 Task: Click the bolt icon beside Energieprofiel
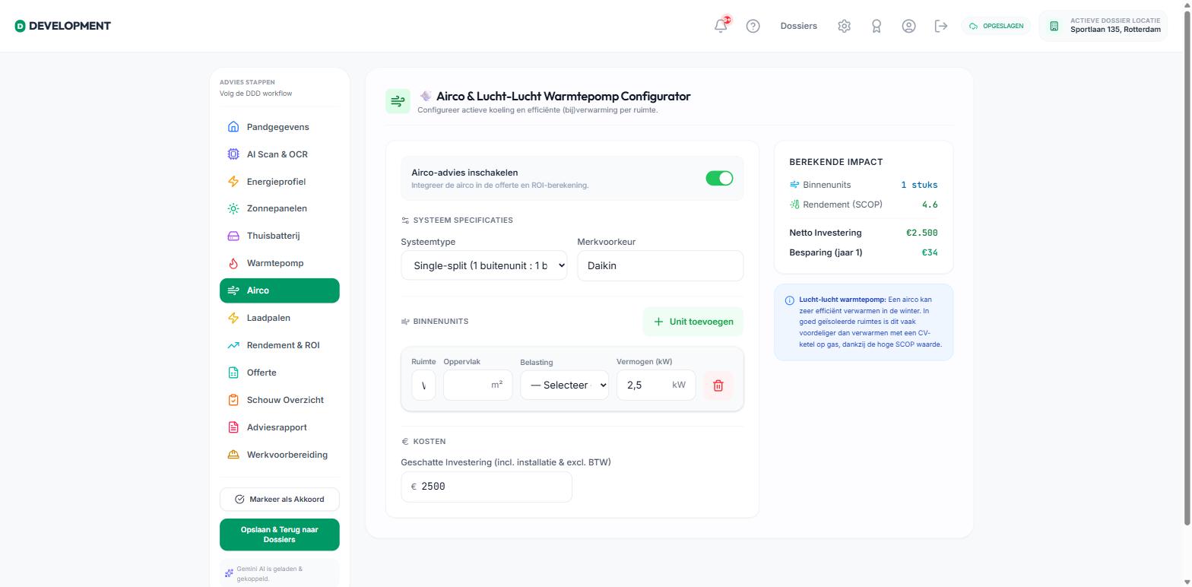[x=233, y=182]
